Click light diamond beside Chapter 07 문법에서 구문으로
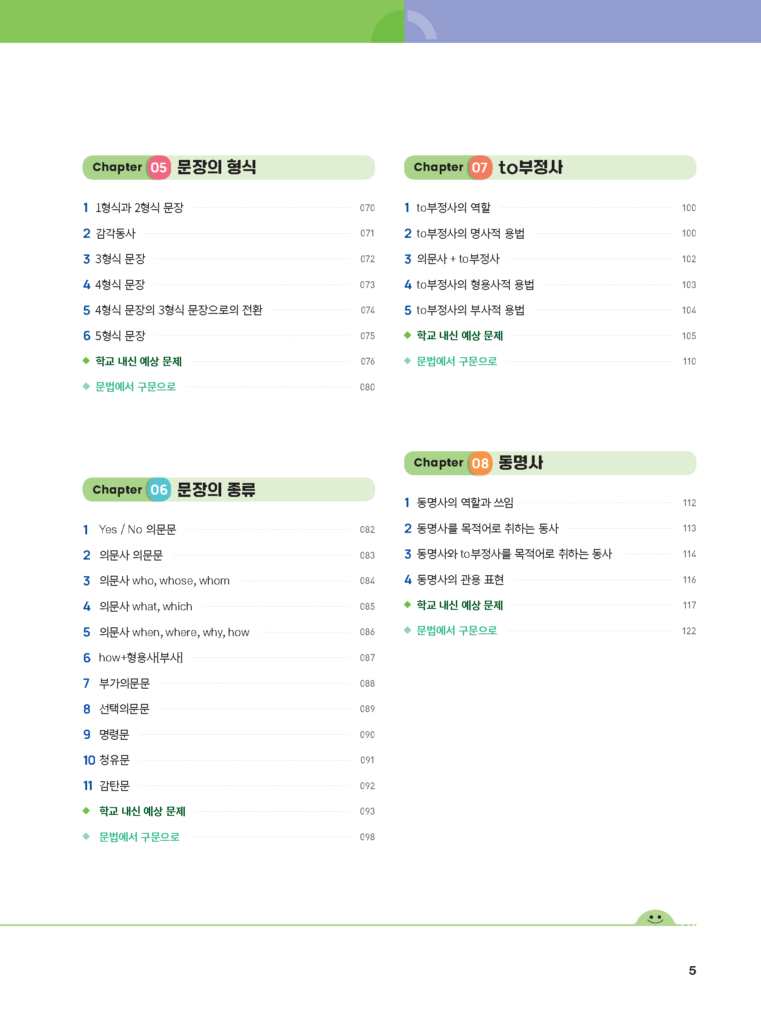761x1015 pixels. tap(407, 361)
